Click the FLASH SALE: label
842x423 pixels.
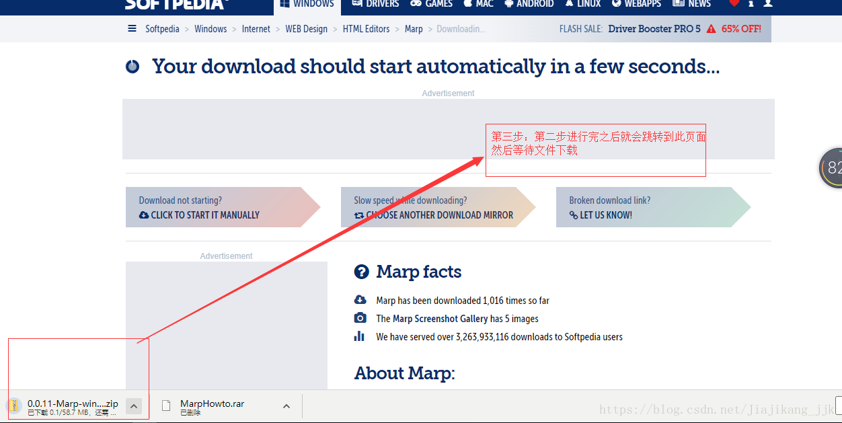(x=581, y=29)
